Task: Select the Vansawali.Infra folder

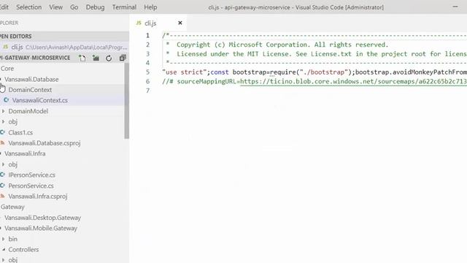Action: click(x=25, y=153)
